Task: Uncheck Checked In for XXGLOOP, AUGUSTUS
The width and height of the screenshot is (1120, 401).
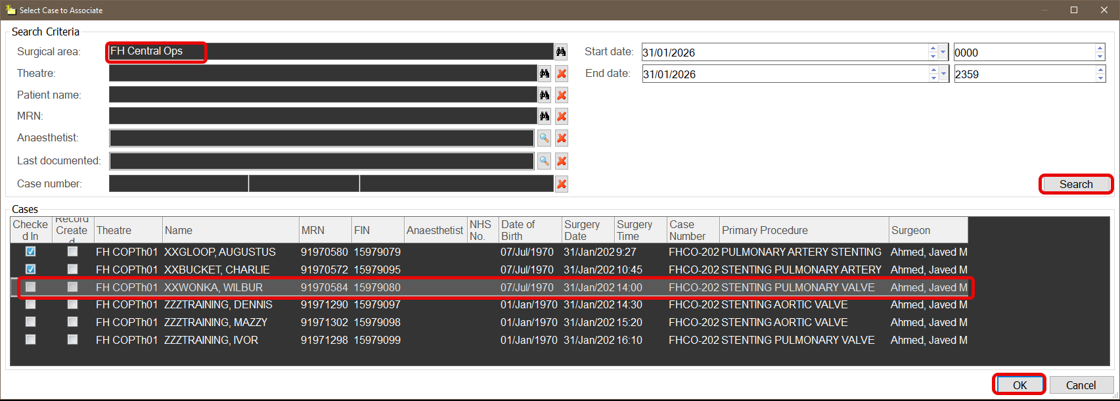Action: [31, 252]
